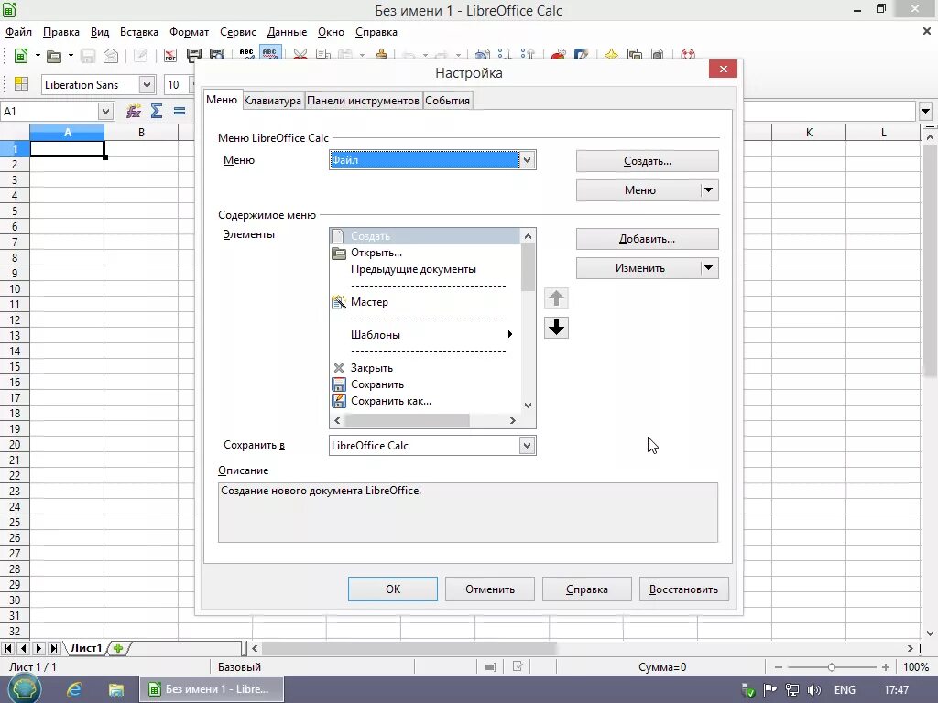Click the Save floppy disk icon
Image resolution: width=938 pixels, height=703 pixels.
coord(88,56)
